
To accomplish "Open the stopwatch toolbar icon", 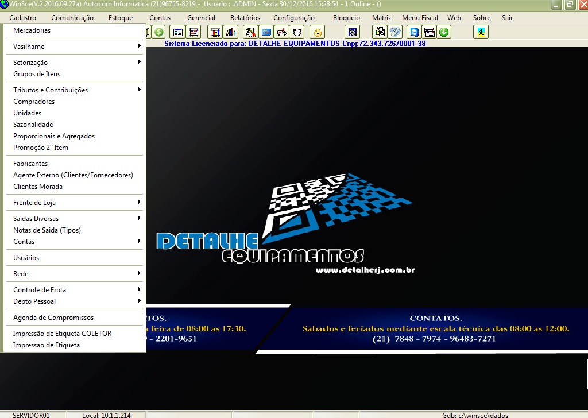I will pyautogui.click(x=297, y=32).
